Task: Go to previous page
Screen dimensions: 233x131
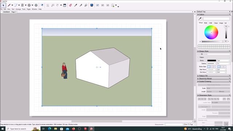Action: tap(103, 5)
